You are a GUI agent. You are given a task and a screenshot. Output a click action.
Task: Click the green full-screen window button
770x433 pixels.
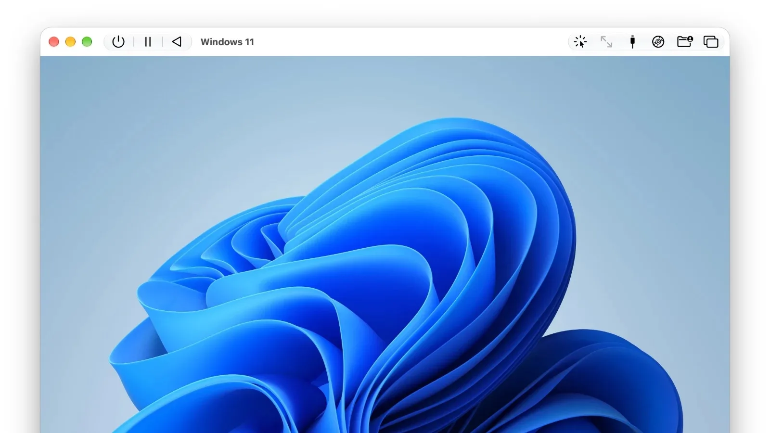pos(87,42)
